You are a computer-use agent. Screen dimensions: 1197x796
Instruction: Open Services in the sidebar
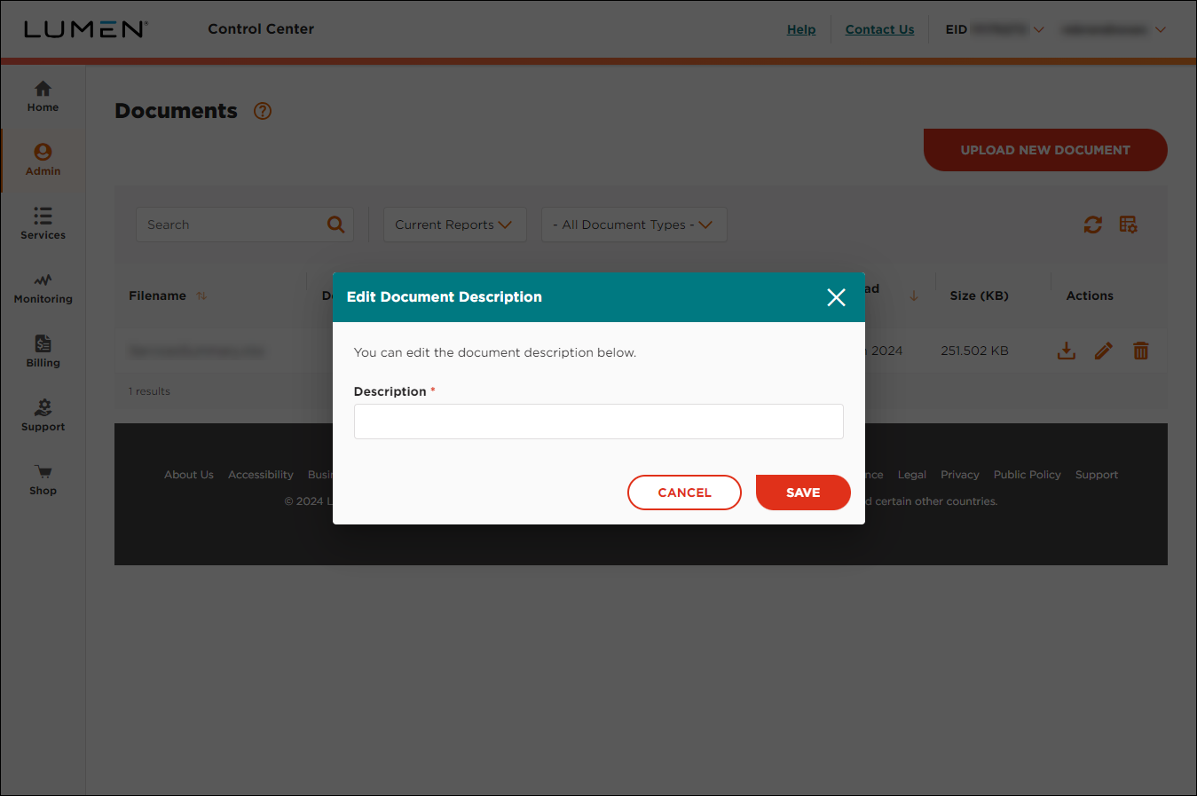(43, 225)
